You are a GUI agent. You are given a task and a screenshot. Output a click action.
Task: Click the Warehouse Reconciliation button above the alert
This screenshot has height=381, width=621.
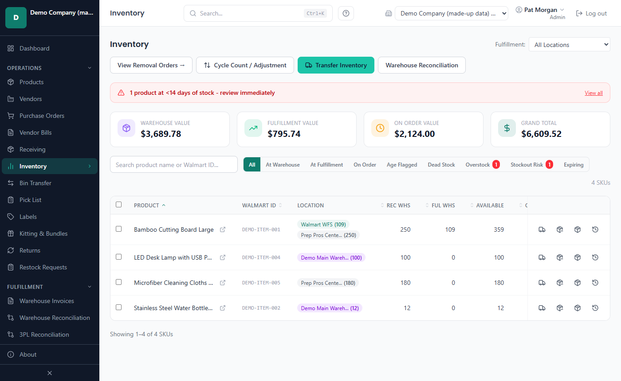coord(422,65)
